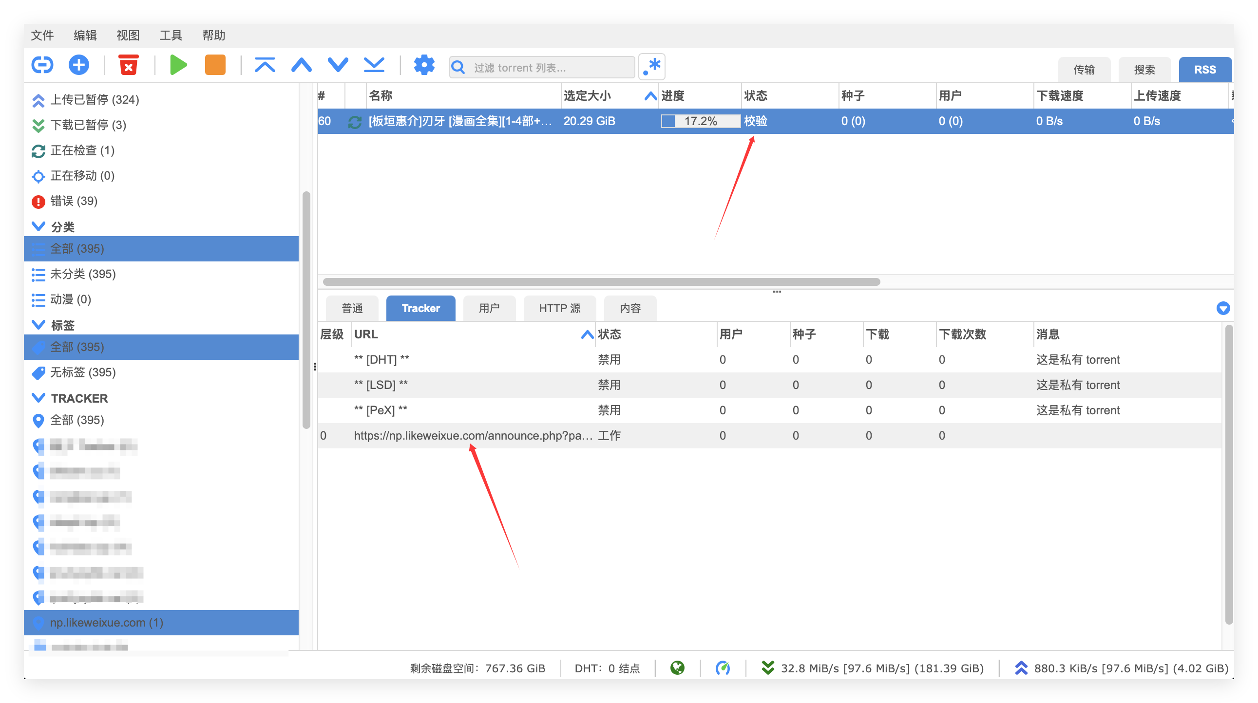Click the 搜索 button
The image size is (1258, 703).
click(1144, 69)
